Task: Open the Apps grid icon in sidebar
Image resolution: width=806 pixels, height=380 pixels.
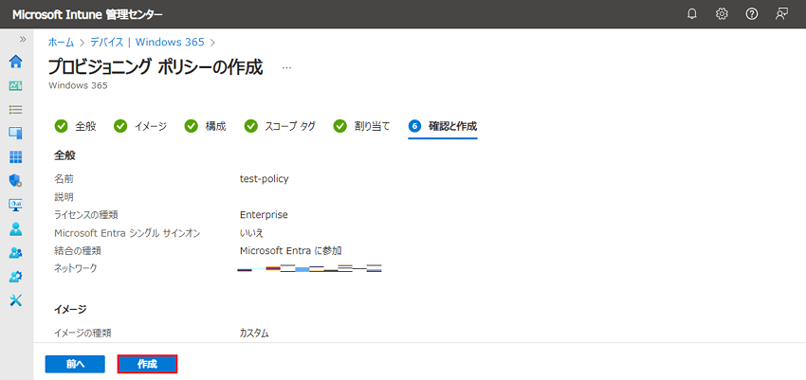Action: pos(16,157)
